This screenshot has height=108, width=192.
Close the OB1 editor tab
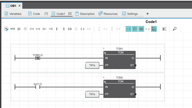20,6
